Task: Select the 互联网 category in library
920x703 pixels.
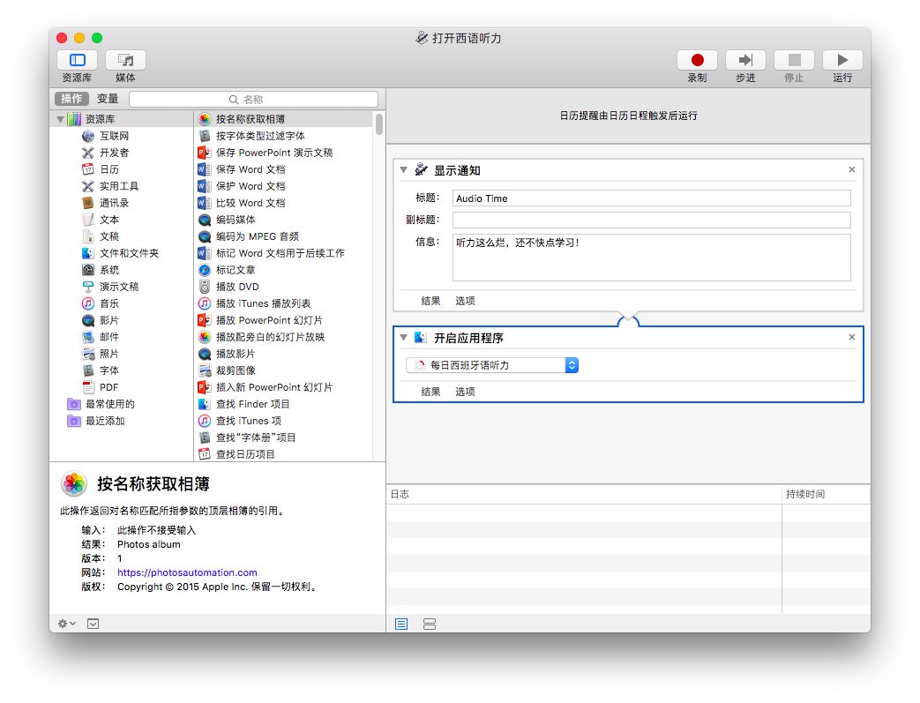Action: tap(114, 136)
